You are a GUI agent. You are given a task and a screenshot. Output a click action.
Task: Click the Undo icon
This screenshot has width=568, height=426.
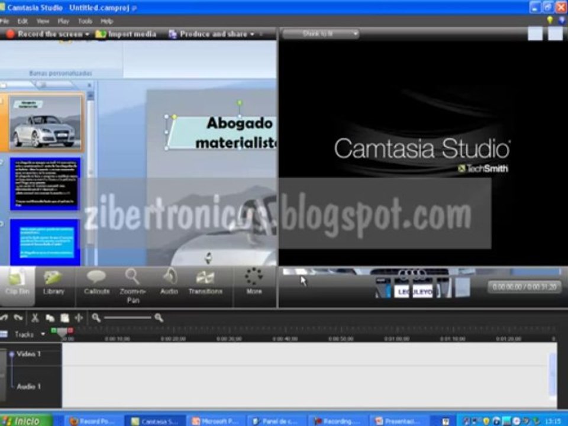pyautogui.click(x=4, y=318)
